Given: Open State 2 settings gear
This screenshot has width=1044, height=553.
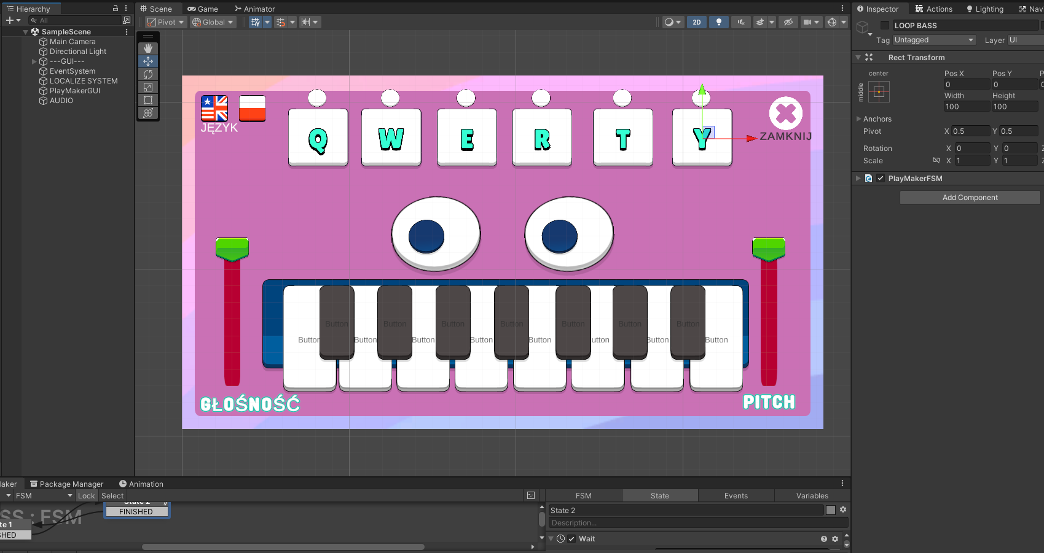Looking at the screenshot, I should [843, 510].
